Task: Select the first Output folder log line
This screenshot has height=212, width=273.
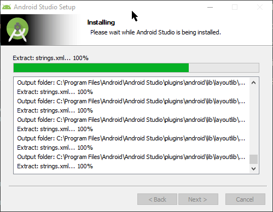Action: tap(131, 83)
